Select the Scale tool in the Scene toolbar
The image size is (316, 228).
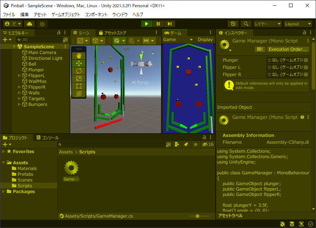tap(79, 79)
